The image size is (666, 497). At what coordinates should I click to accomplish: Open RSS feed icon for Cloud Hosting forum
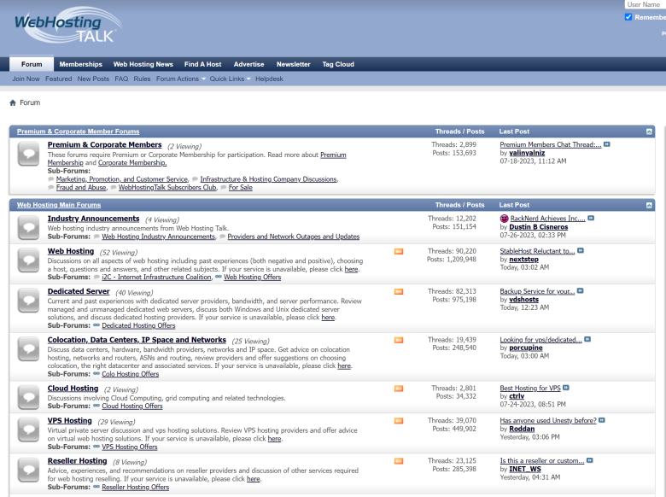pyautogui.click(x=399, y=389)
